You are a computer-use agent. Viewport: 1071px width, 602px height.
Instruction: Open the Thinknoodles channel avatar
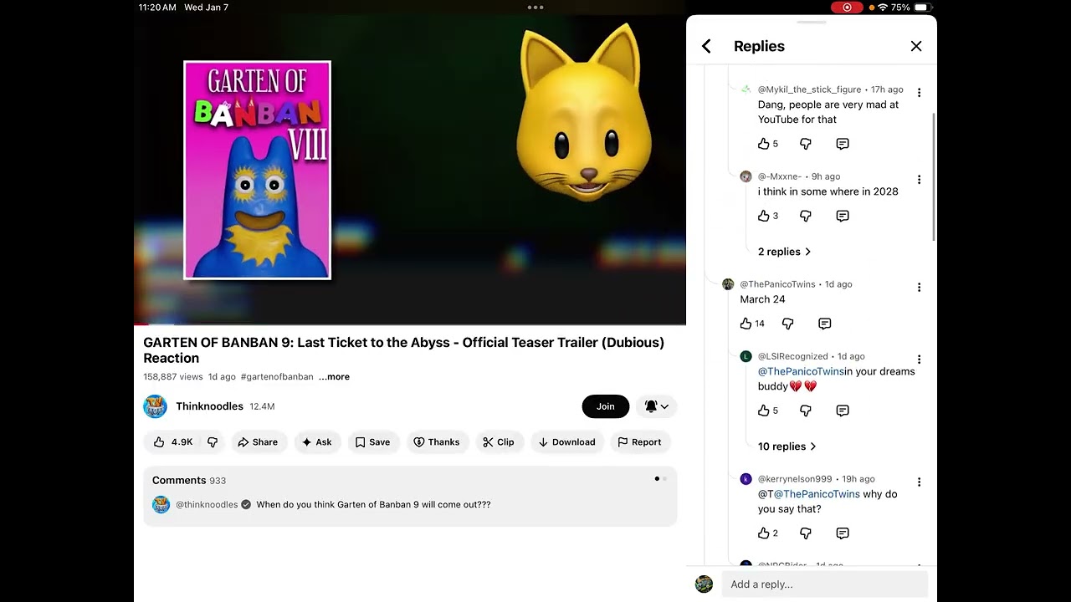156,406
